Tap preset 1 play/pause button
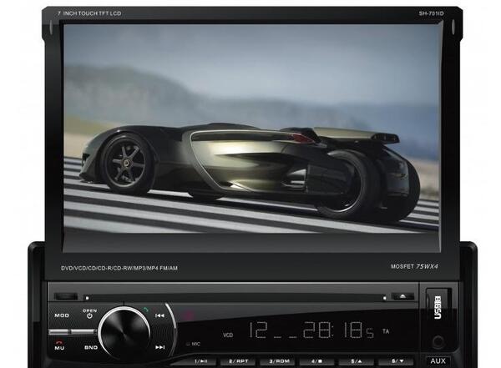This screenshot has height=368, width=501. 201,361
